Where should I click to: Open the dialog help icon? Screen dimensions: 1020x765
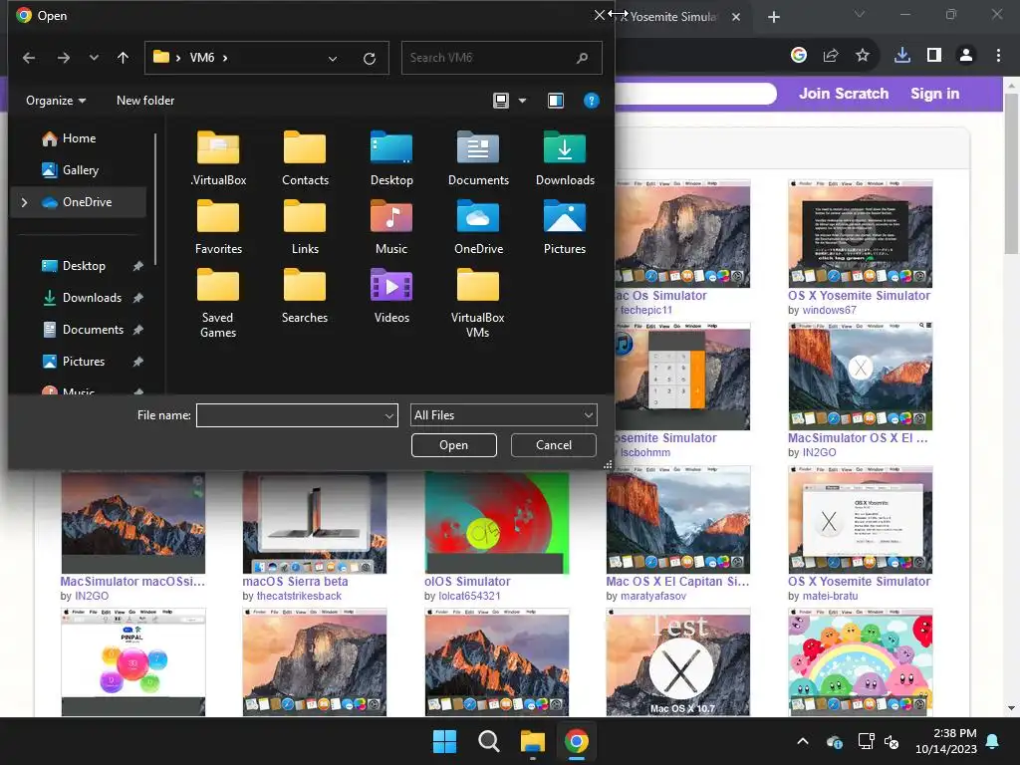591,101
